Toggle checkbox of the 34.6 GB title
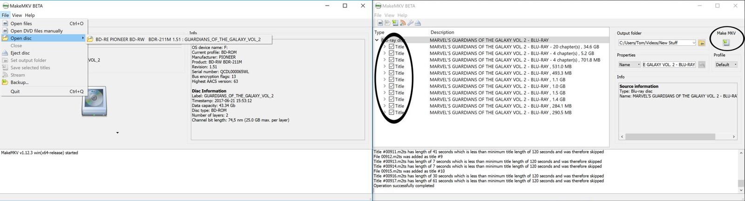The image size is (745, 201). [x=392, y=47]
